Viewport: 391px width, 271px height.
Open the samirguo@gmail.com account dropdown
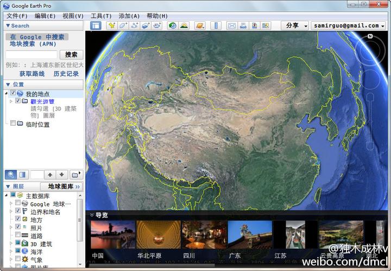348,25
